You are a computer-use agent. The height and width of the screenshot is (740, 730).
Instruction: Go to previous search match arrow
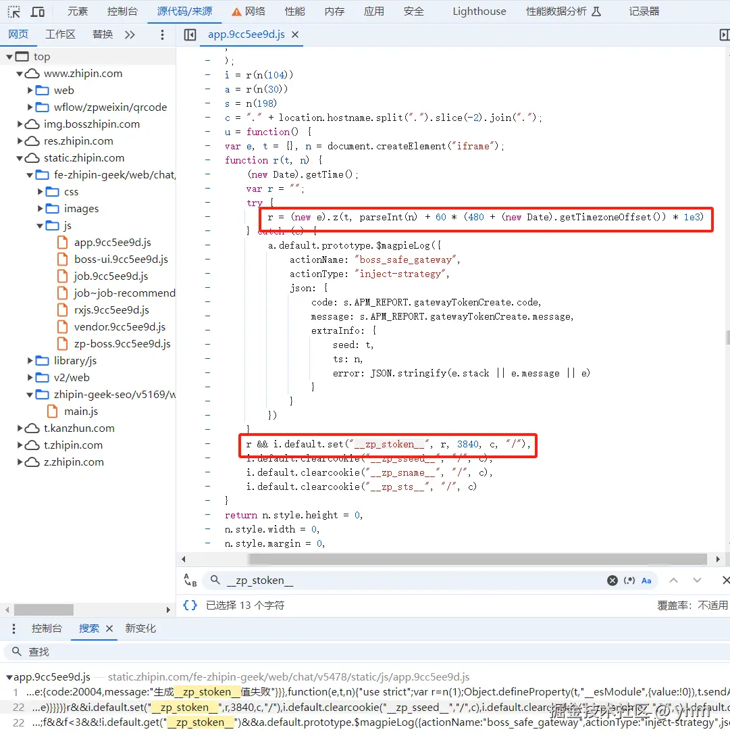673,581
